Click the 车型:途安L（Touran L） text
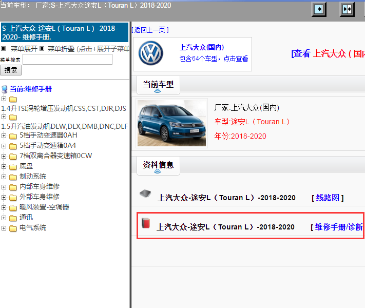Screen dimensions: 365x308 253,122
